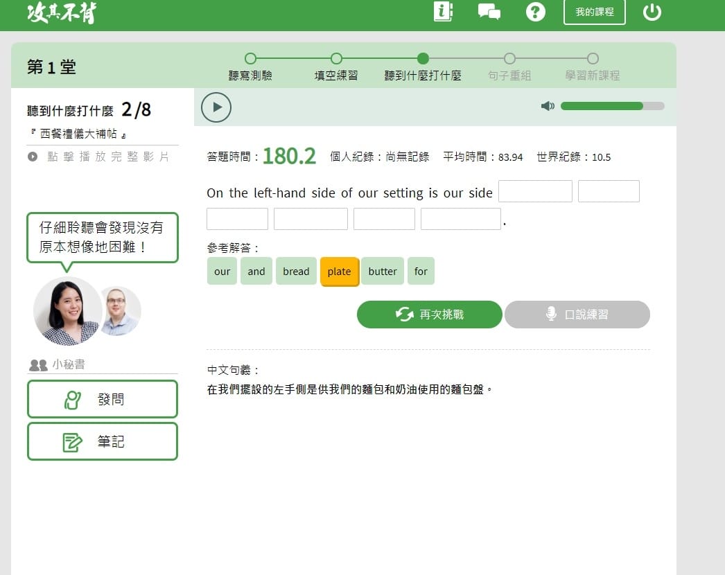The height and width of the screenshot is (575, 725).
Task: Click the first blank answer box
Action: 535,191
